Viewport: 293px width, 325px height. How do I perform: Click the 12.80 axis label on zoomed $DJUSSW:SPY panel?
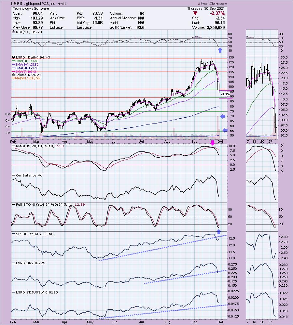[284, 237]
